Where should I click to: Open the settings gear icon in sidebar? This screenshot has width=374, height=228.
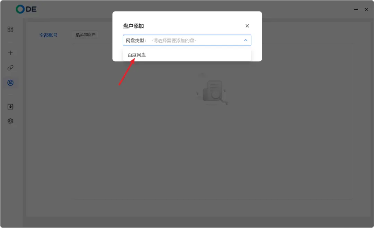(10, 121)
